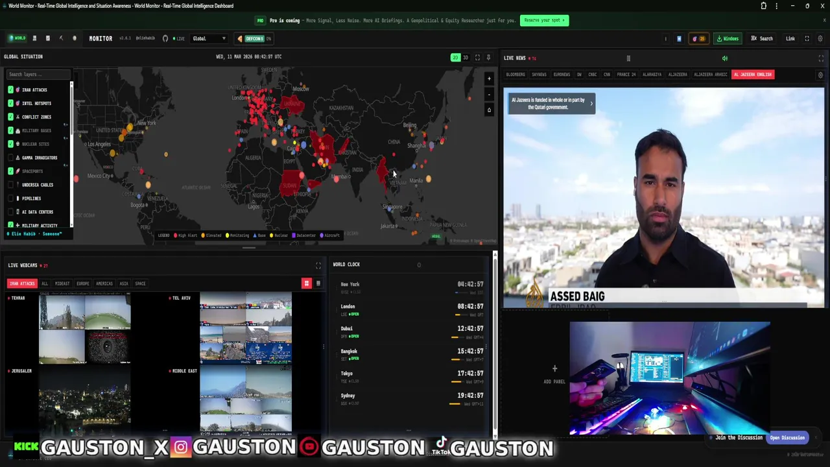
Task: Enable the Gamma Irradiators layer
Action: [10, 158]
